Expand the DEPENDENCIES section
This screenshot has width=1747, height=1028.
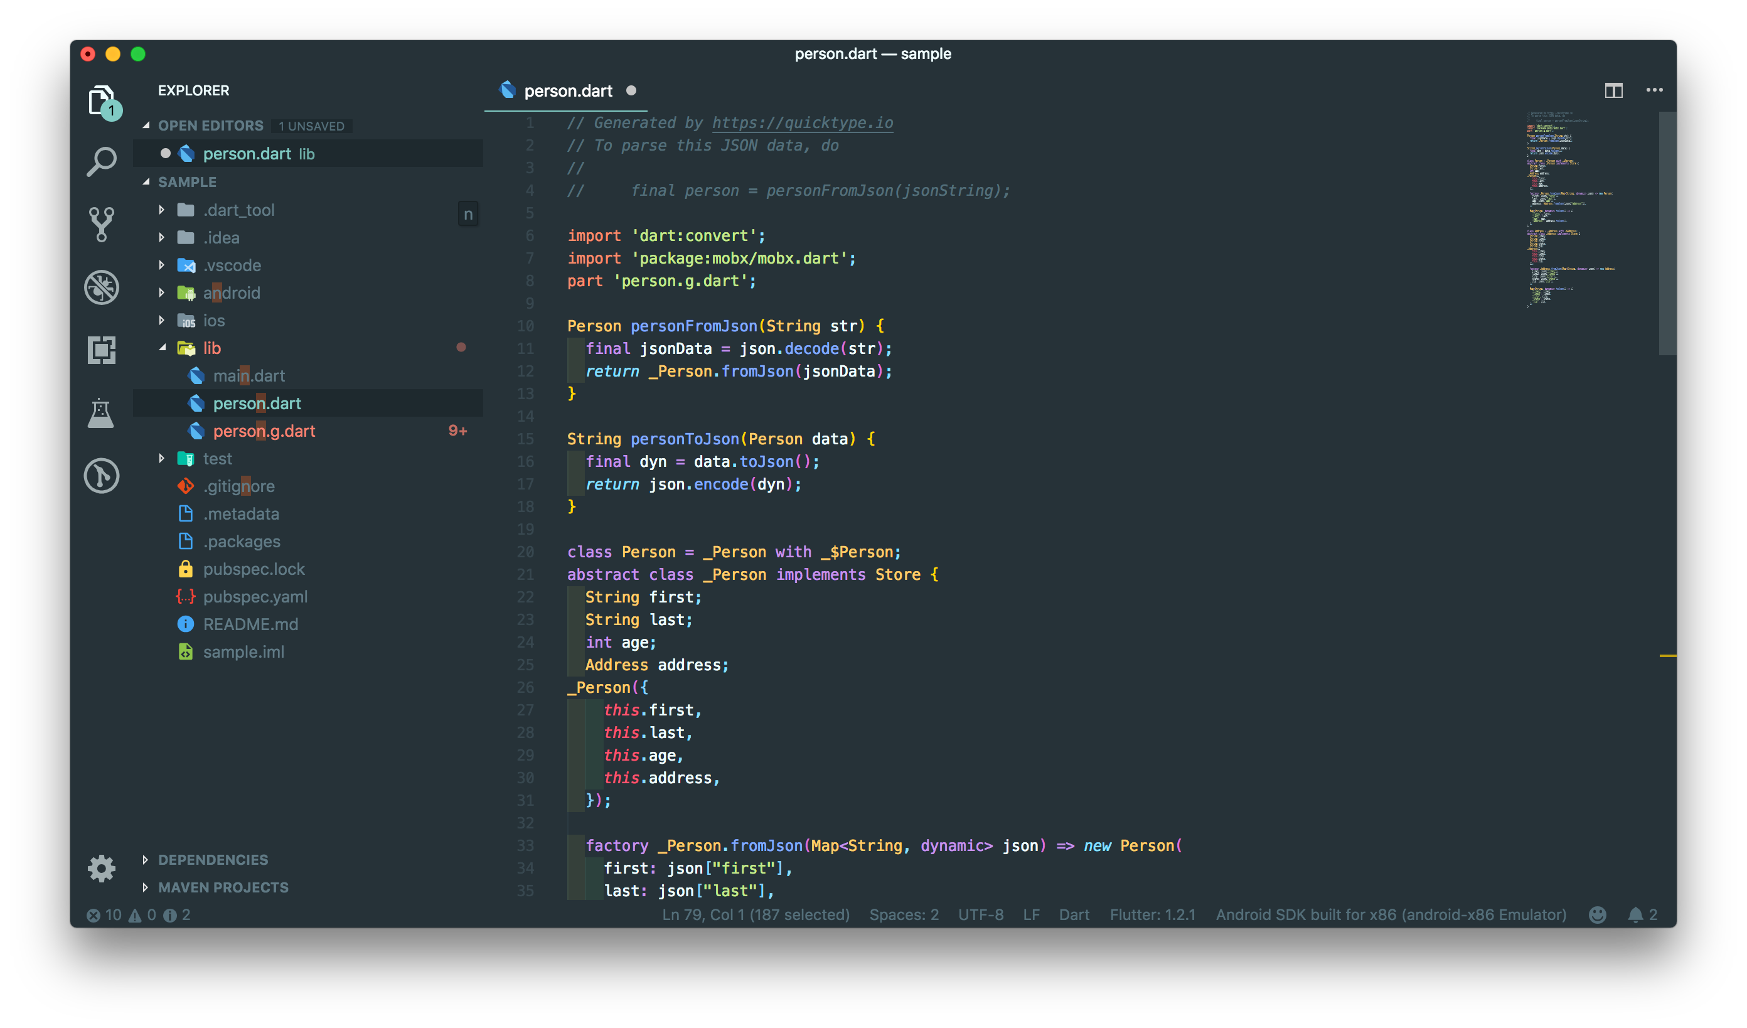[x=146, y=860]
